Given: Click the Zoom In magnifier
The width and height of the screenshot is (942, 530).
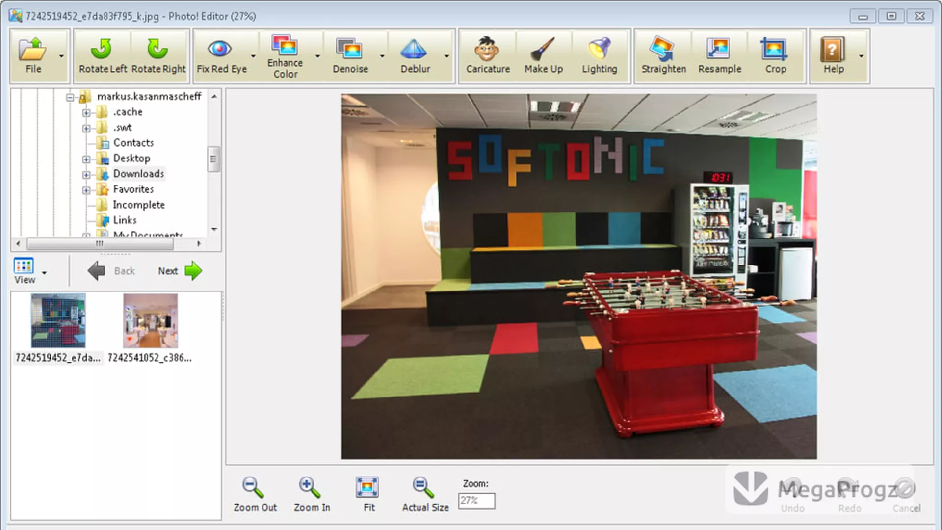Looking at the screenshot, I should (x=312, y=495).
